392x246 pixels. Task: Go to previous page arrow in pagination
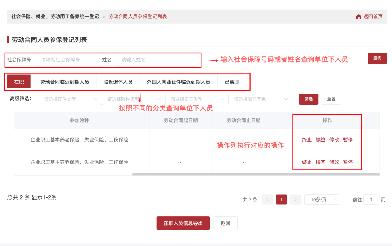[267, 200]
